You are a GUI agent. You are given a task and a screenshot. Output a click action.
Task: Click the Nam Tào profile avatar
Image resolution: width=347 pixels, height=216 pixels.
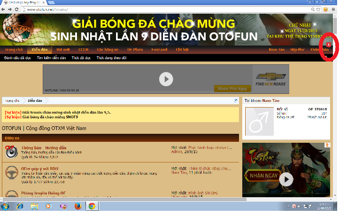tap(259, 122)
